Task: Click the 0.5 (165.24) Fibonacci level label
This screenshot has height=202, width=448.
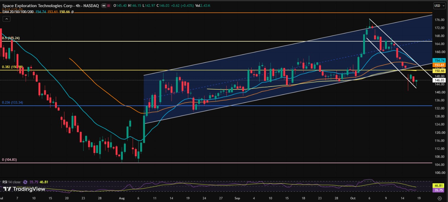Action: (x=11, y=38)
